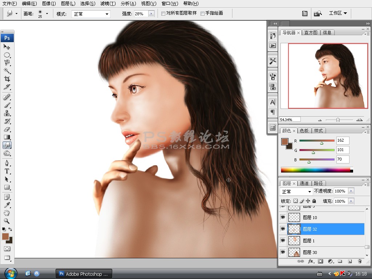Viewport: 372px width, 279px height.
Task: Open the tool preset picker dropdown
Action: tap(16, 14)
